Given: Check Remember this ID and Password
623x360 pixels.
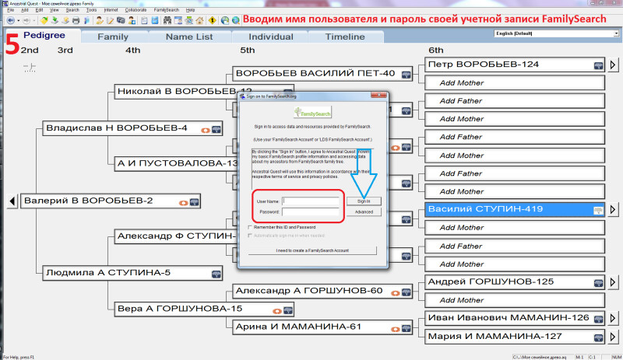Looking at the screenshot, I should click(x=250, y=228).
